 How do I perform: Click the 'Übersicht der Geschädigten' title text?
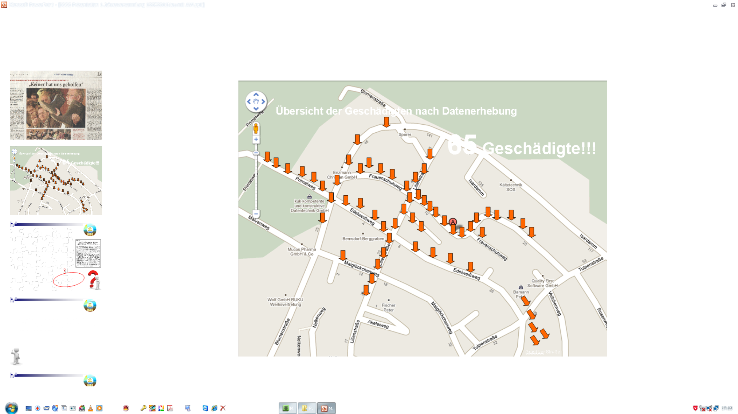pyautogui.click(x=396, y=111)
